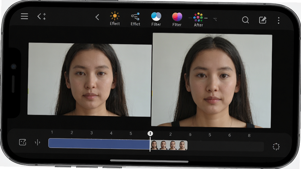This screenshot has height=169, width=301.
Task: Select the right after preview image
Action: (212, 80)
